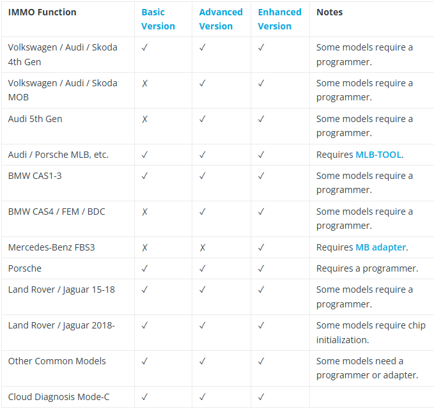Click the Basic X mark for Audi 5th Gen
434x409 pixels.
click(x=144, y=119)
